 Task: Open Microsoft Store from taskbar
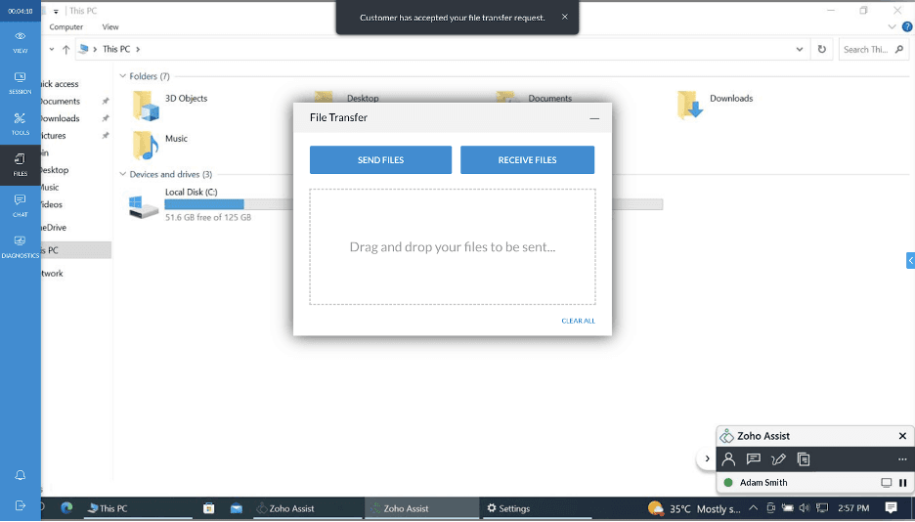208,508
